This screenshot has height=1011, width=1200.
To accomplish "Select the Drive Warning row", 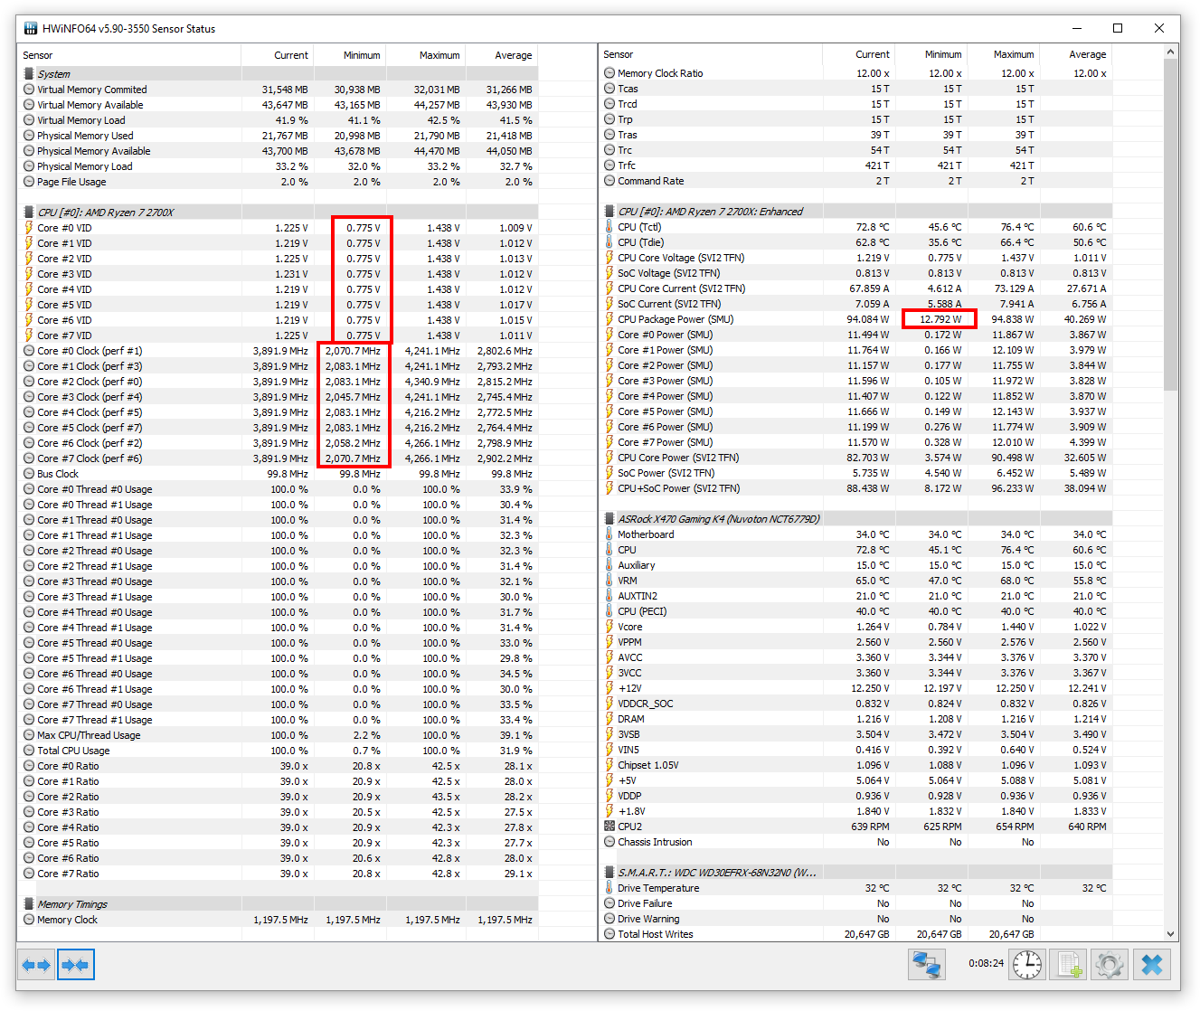I will point(857,919).
